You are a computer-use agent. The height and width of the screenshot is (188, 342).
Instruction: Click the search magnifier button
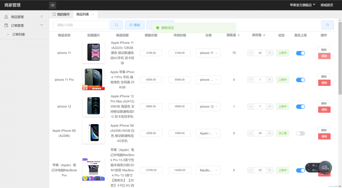point(116,25)
